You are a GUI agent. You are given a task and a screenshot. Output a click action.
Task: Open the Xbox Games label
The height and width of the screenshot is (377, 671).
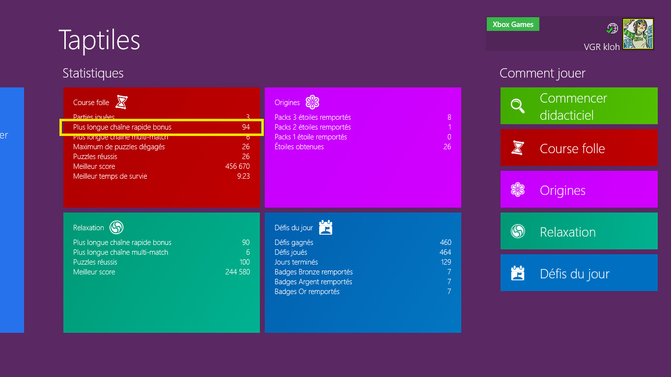coord(513,25)
